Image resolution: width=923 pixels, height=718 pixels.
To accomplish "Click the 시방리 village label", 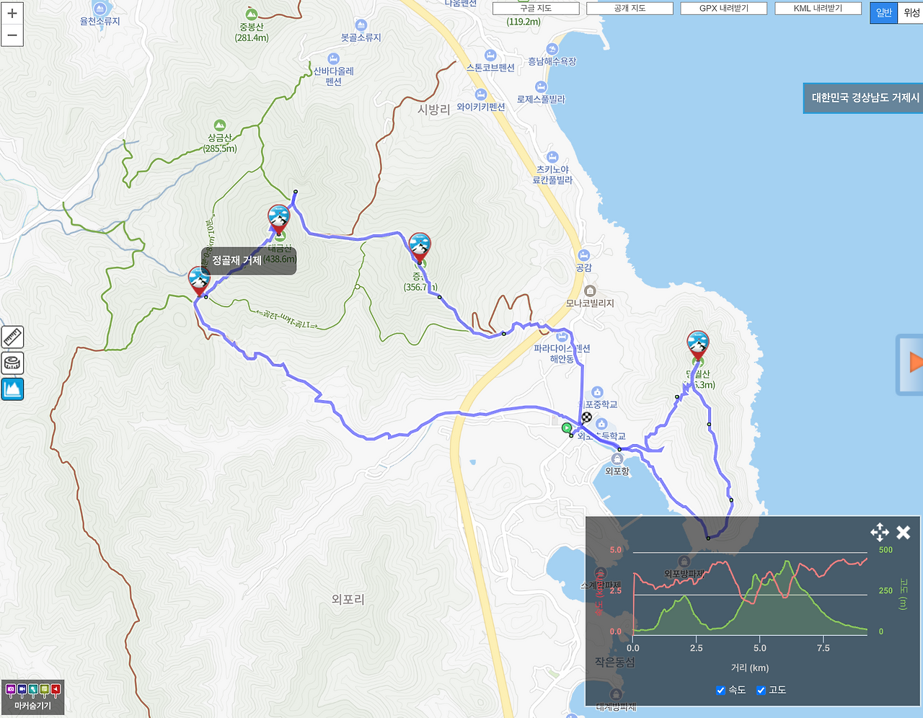I will click(434, 110).
